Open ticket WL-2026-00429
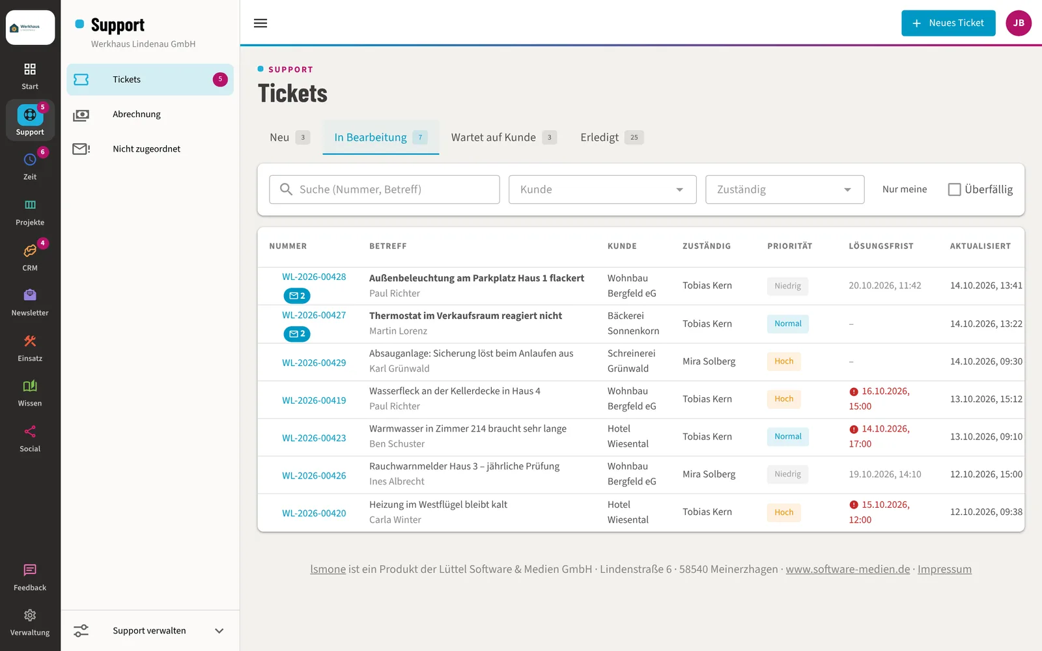1042x651 pixels. click(x=314, y=363)
